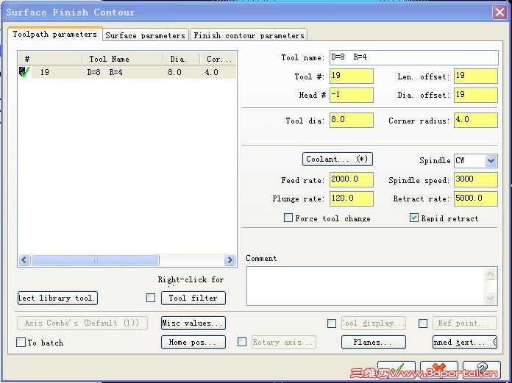Image resolution: width=512 pixels, height=383 pixels.
Task: Click the Len. offset field
Action: click(476, 76)
